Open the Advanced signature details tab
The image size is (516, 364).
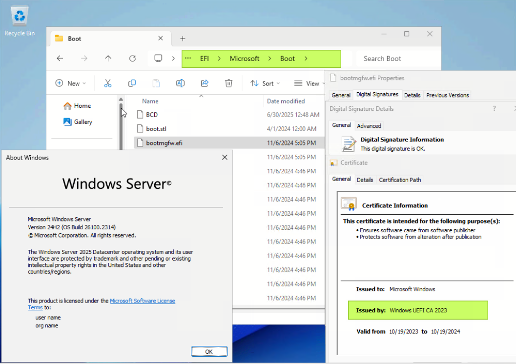(x=369, y=126)
